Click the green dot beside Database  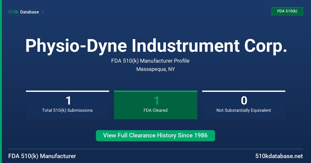[43, 12]
